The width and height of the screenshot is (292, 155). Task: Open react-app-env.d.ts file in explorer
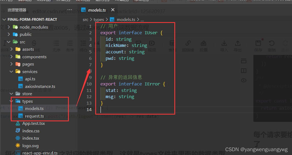point(40,153)
